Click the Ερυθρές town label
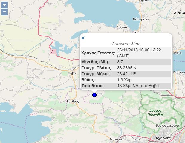This screenshot has height=143, width=185. pyautogui.click(x=73, y=102)
